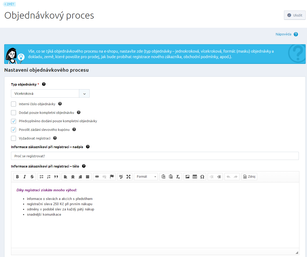The image size is (307, 257).
Task: Insert bulleted list in editor
Action: (x=41, y=177)
